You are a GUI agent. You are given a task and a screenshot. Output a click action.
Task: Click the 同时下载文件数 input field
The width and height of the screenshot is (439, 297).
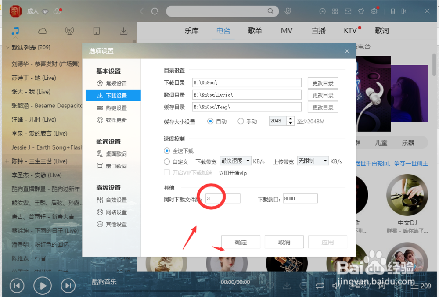[x=223, y=198]
